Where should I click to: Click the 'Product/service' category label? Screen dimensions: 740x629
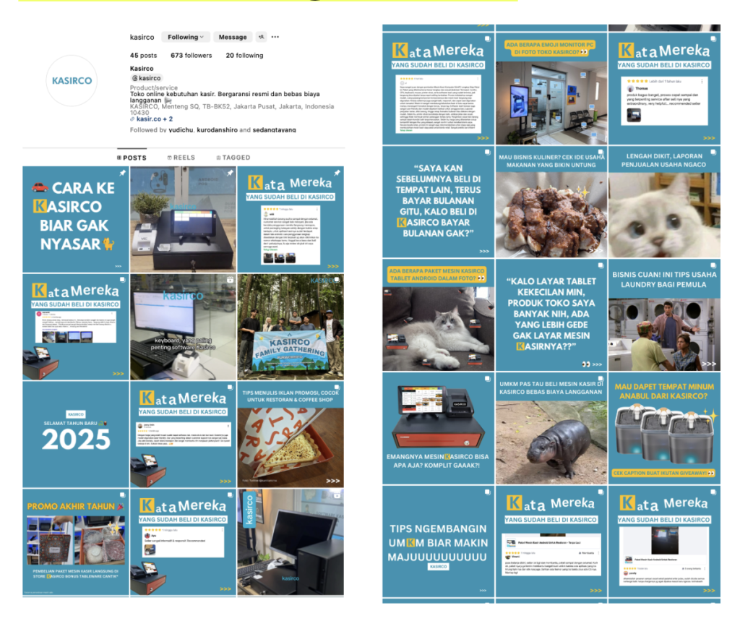(154, 87)
